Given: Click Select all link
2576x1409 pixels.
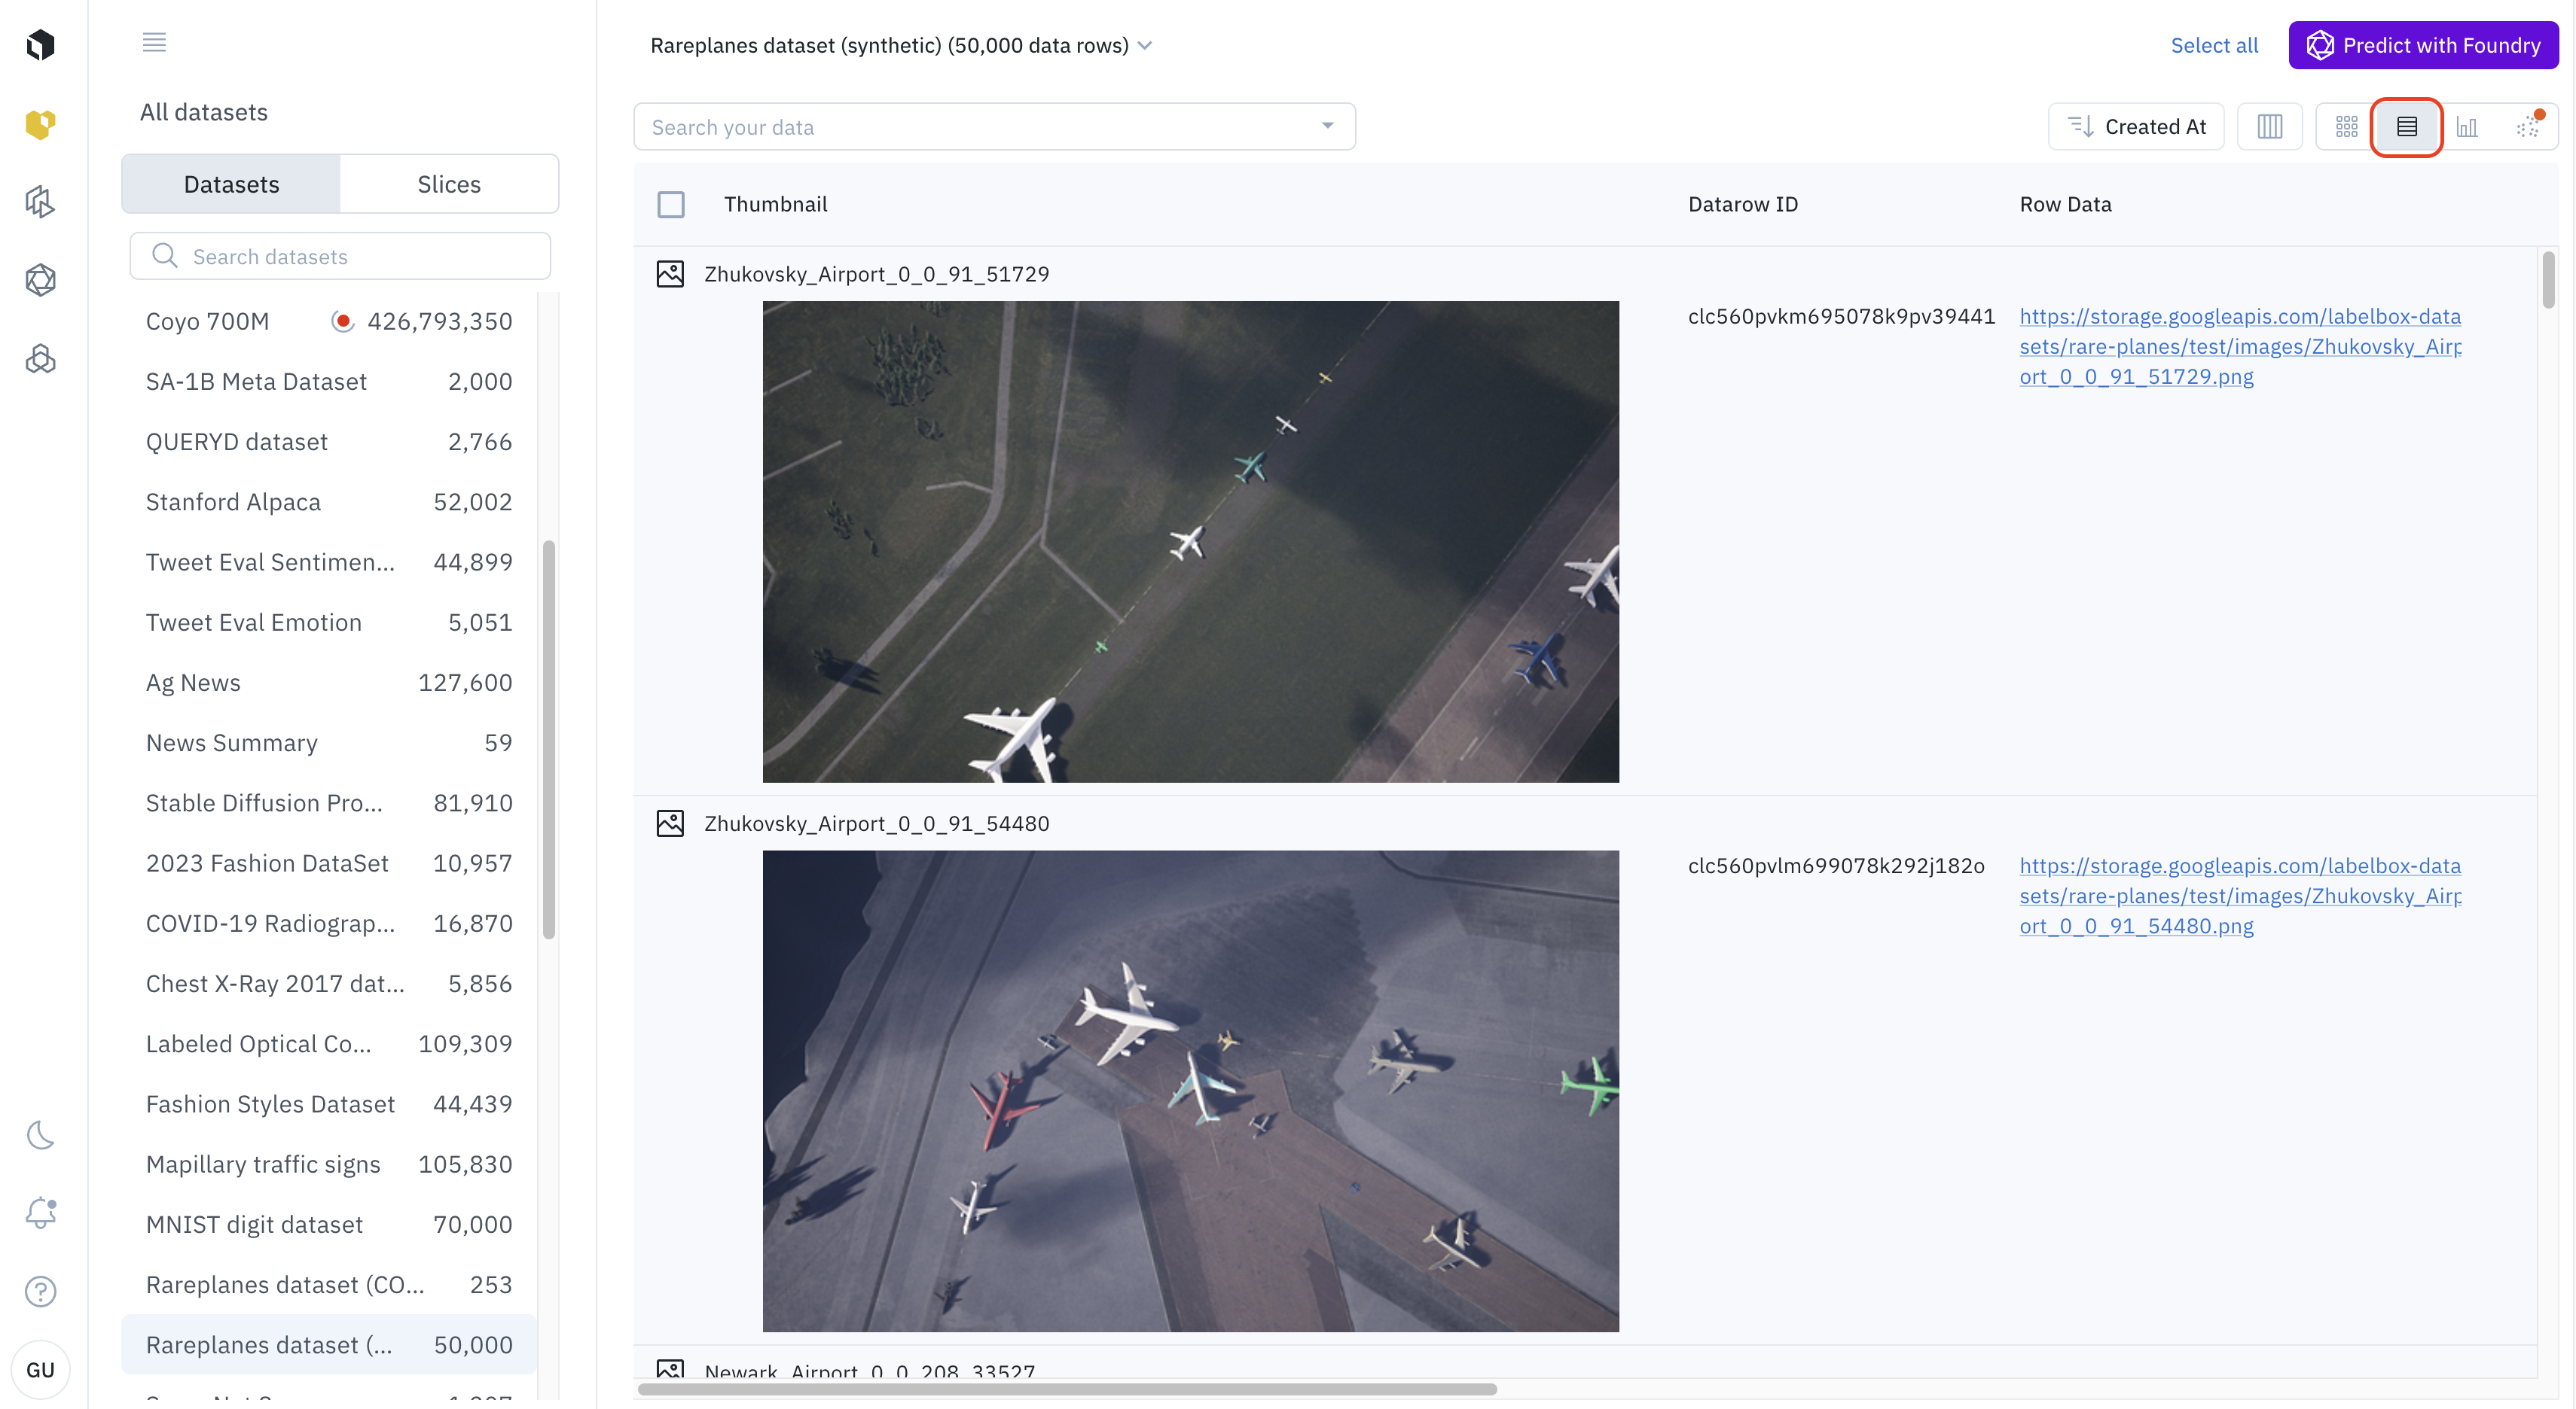Looking at the screenshot, I should (x=2214, y=46).
